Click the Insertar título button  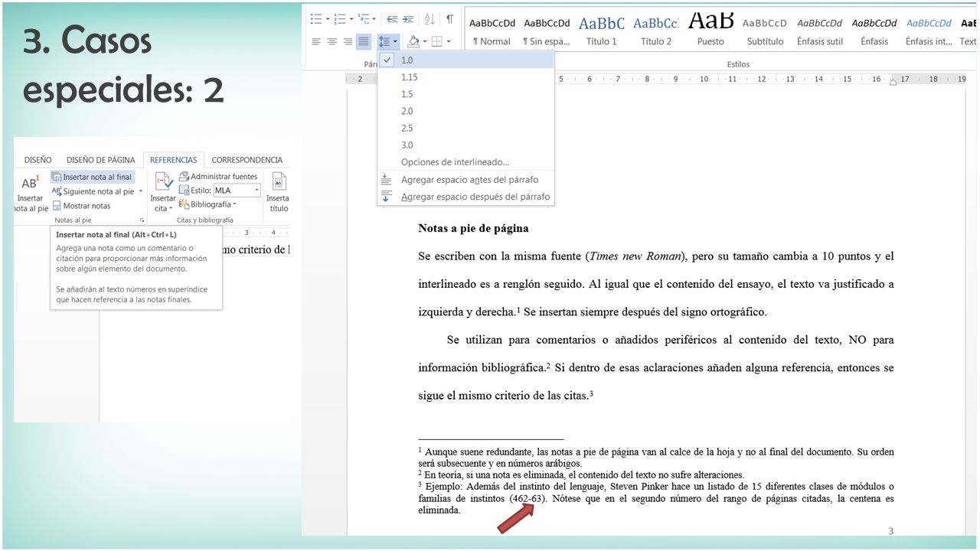[x=279, y=193]
